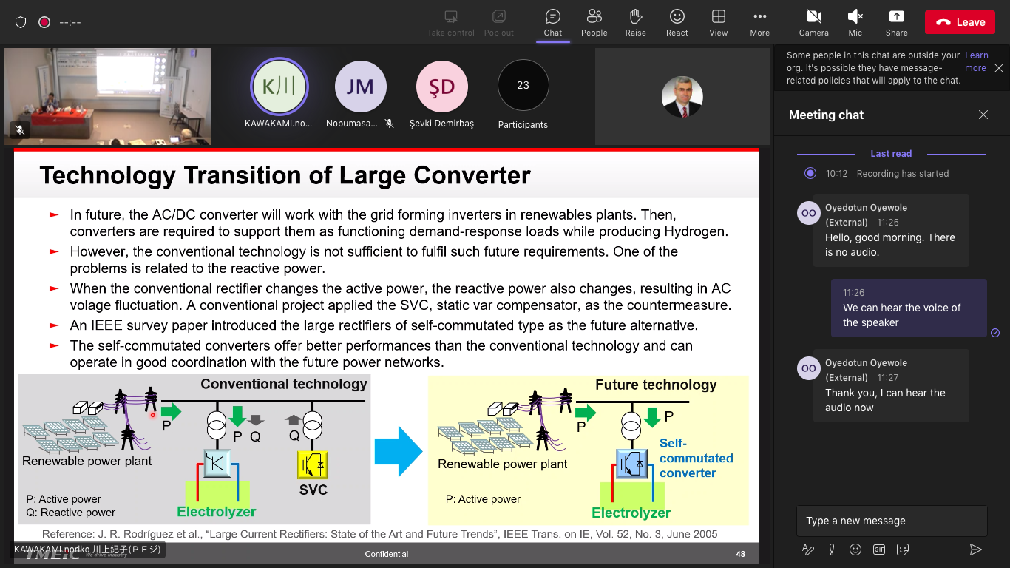
Task: Click the shield security icon
Action: pyautogui.click(x=21, y=22)
